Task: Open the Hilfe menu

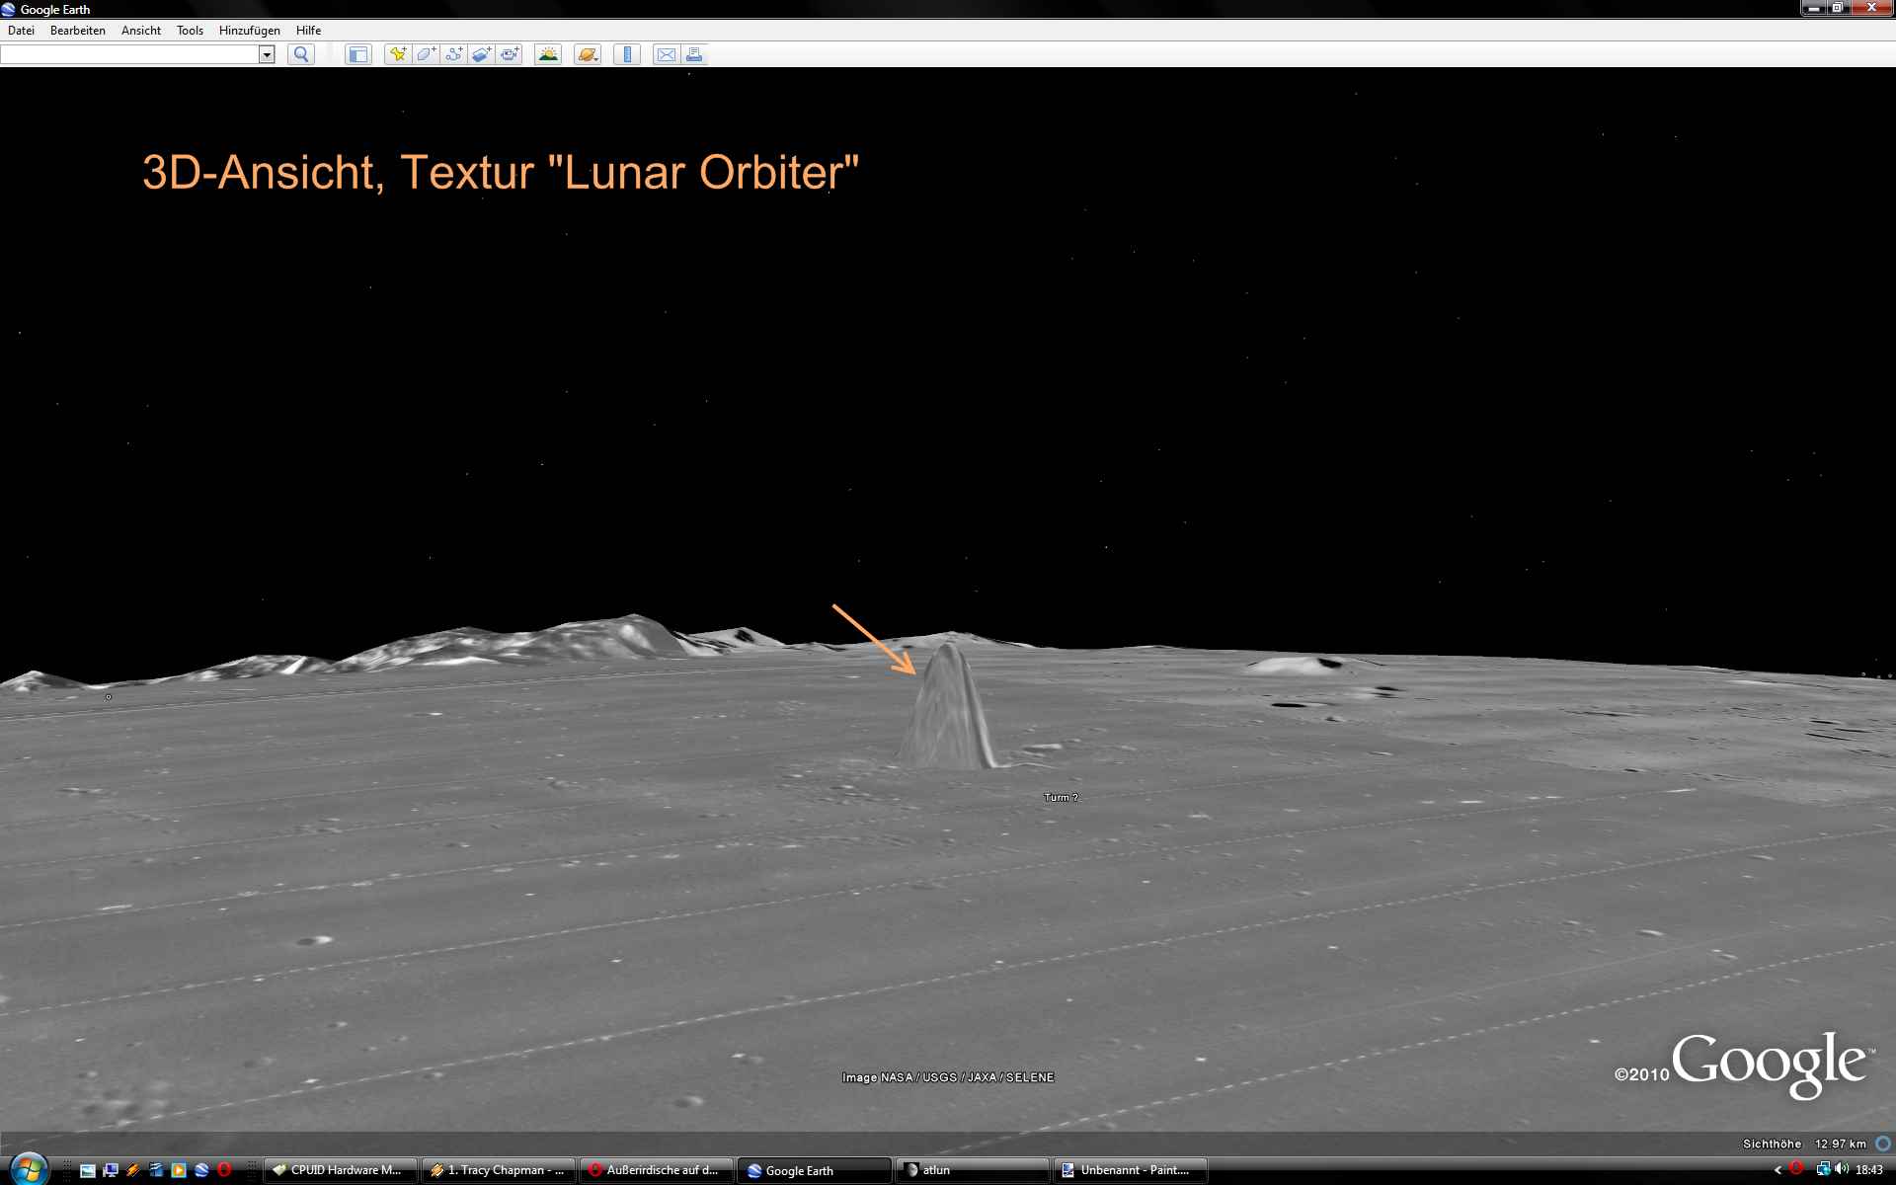Action: click(308, 31)
